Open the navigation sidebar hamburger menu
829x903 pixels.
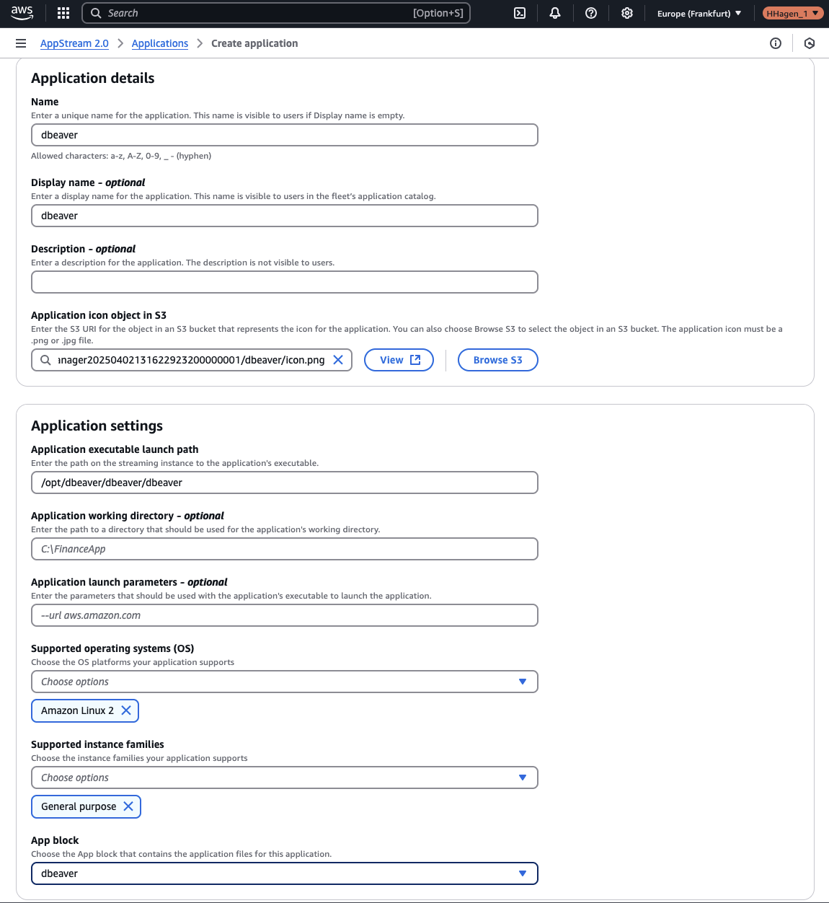coord(21,43)
